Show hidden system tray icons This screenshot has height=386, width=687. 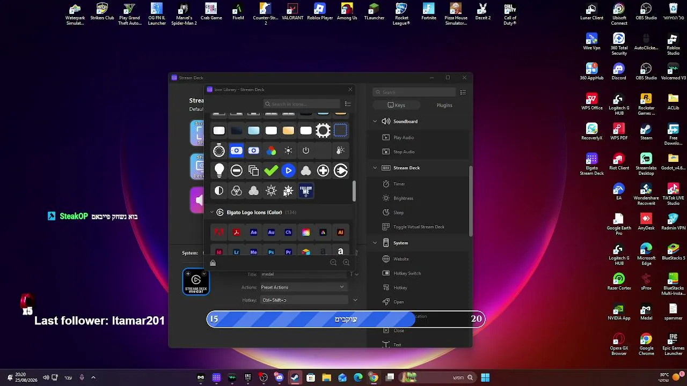click(x=93, y=377)
